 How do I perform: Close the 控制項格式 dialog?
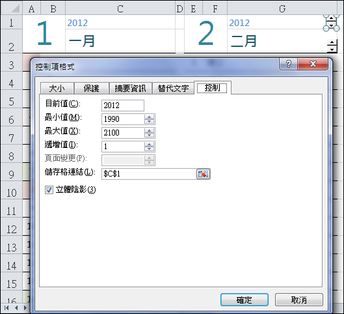pyautogui.click(x=313, y=64)
